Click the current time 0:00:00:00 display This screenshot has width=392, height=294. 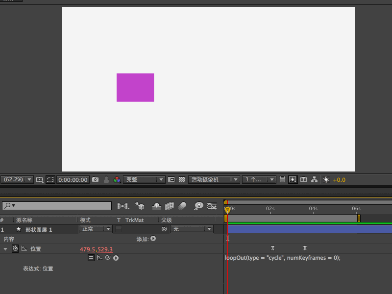[73, 180]
